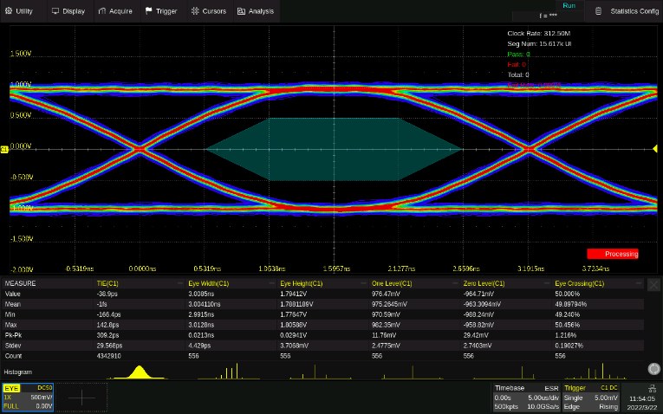The image size is (663, 414).
Task: Click the yellow trigger level arrow
Action: [655, 149]
